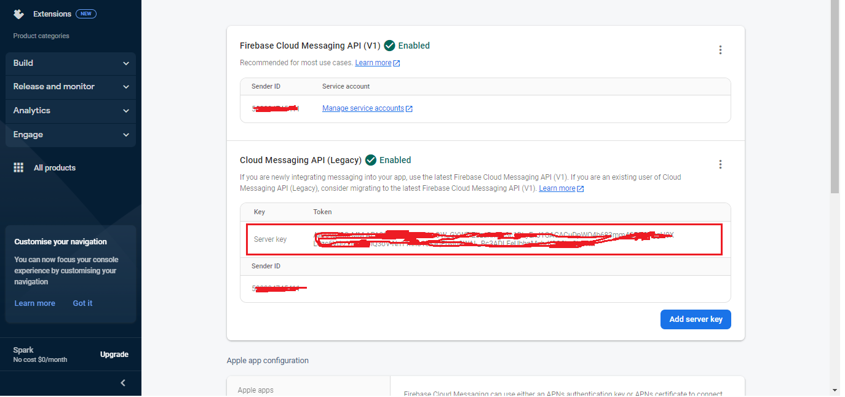Image resolution: width=845 pixels, height=397 pixels.
Task: Click the All products grid icon
Action: [x=18, y=167]
